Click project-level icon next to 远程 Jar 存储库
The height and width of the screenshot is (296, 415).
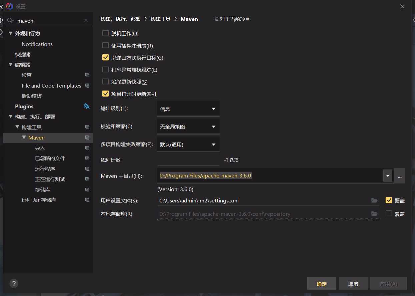click(87, 200)
